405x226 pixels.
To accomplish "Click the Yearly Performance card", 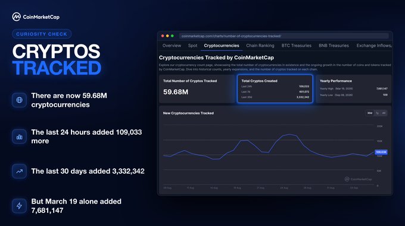I will tap(353, 89).
